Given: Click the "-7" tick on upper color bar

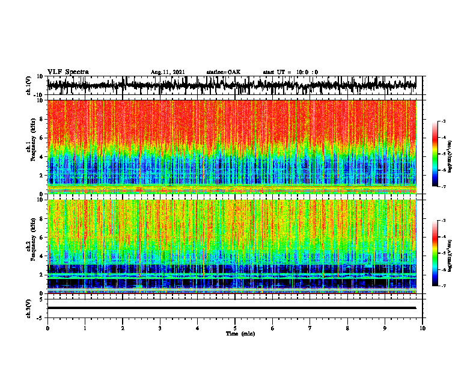Looking at the screenshot, I should [443, 186].
